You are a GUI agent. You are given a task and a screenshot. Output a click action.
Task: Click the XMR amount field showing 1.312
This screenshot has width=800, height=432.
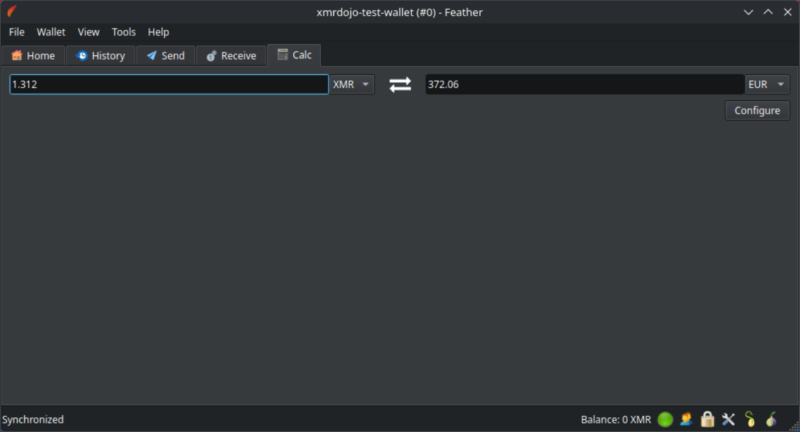tap(169, 85)
